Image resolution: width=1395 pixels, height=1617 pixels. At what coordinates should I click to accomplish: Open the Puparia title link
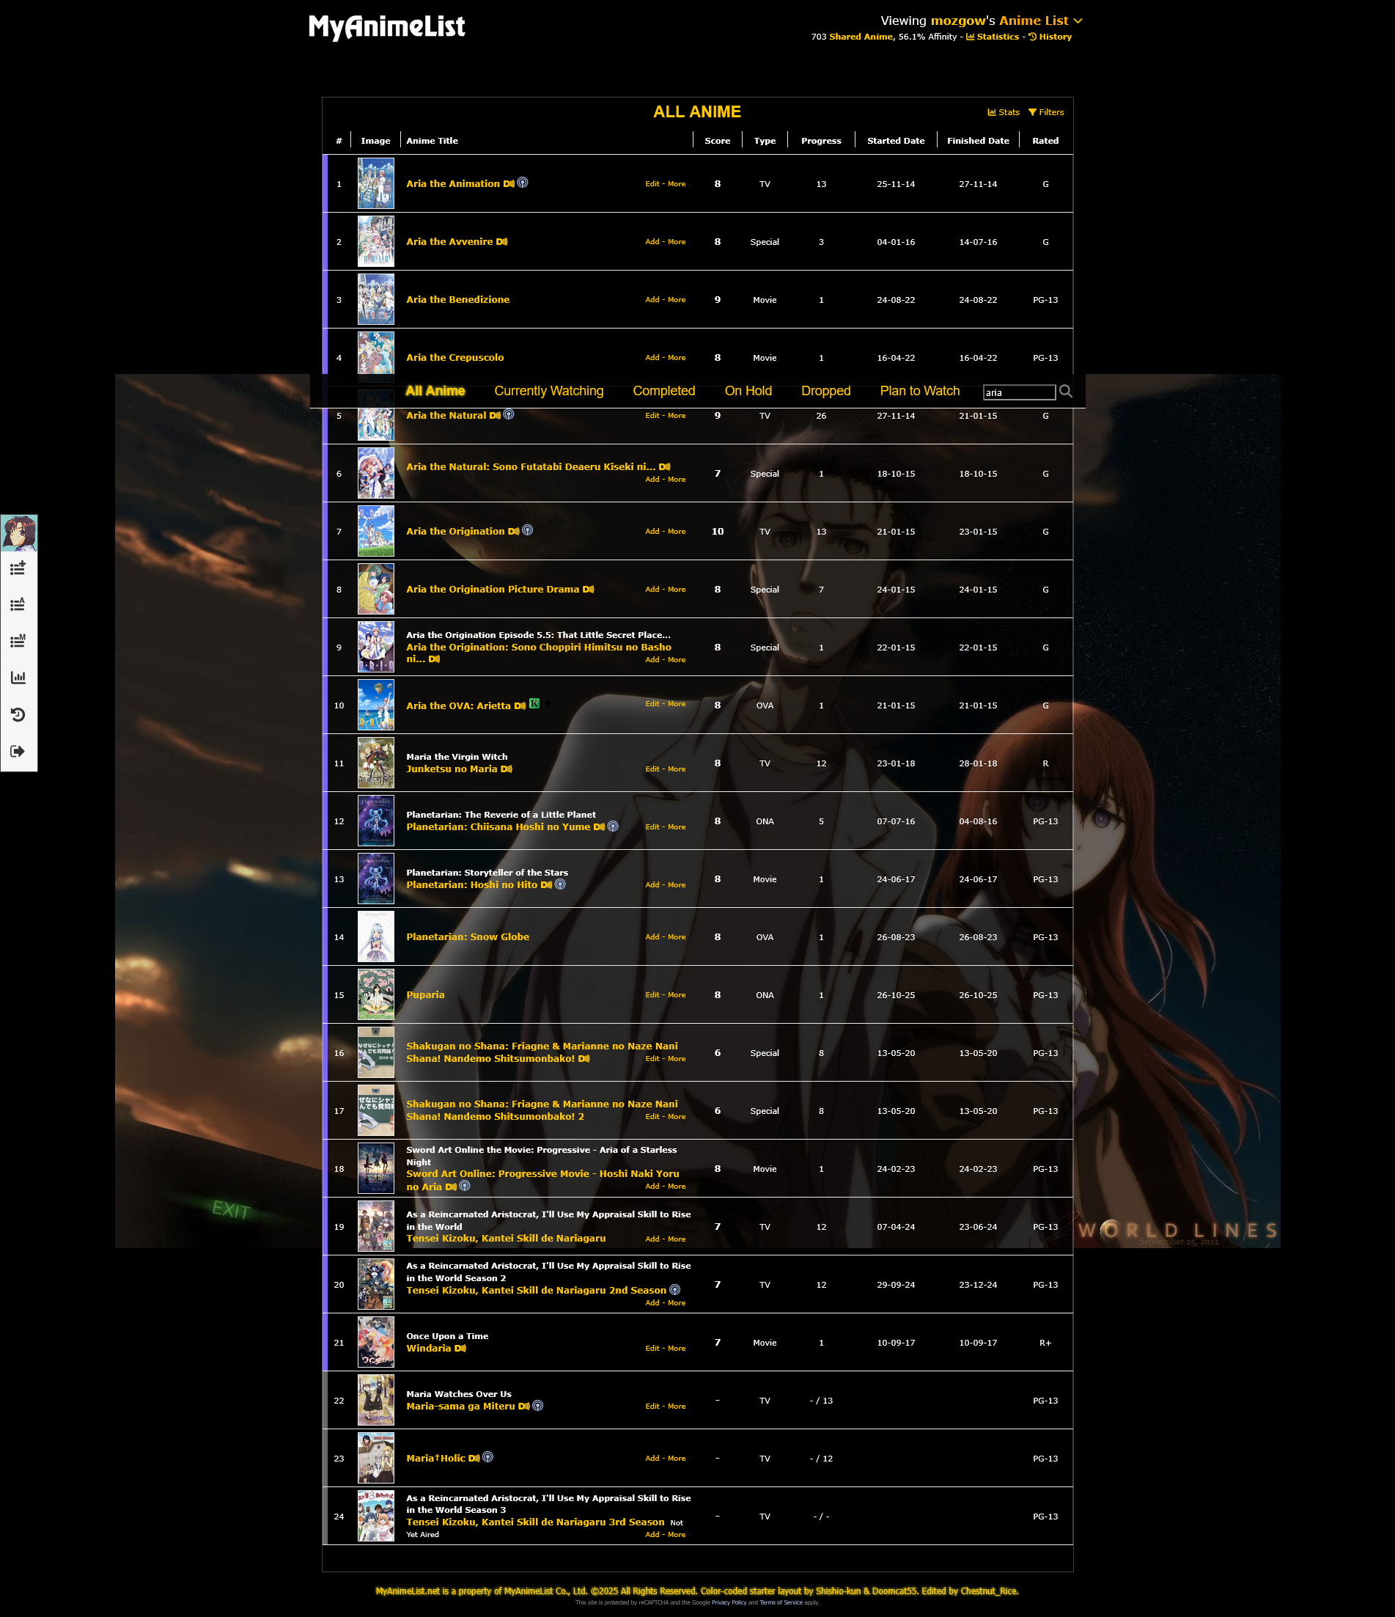pyautogui.click(x=425, y=995)
